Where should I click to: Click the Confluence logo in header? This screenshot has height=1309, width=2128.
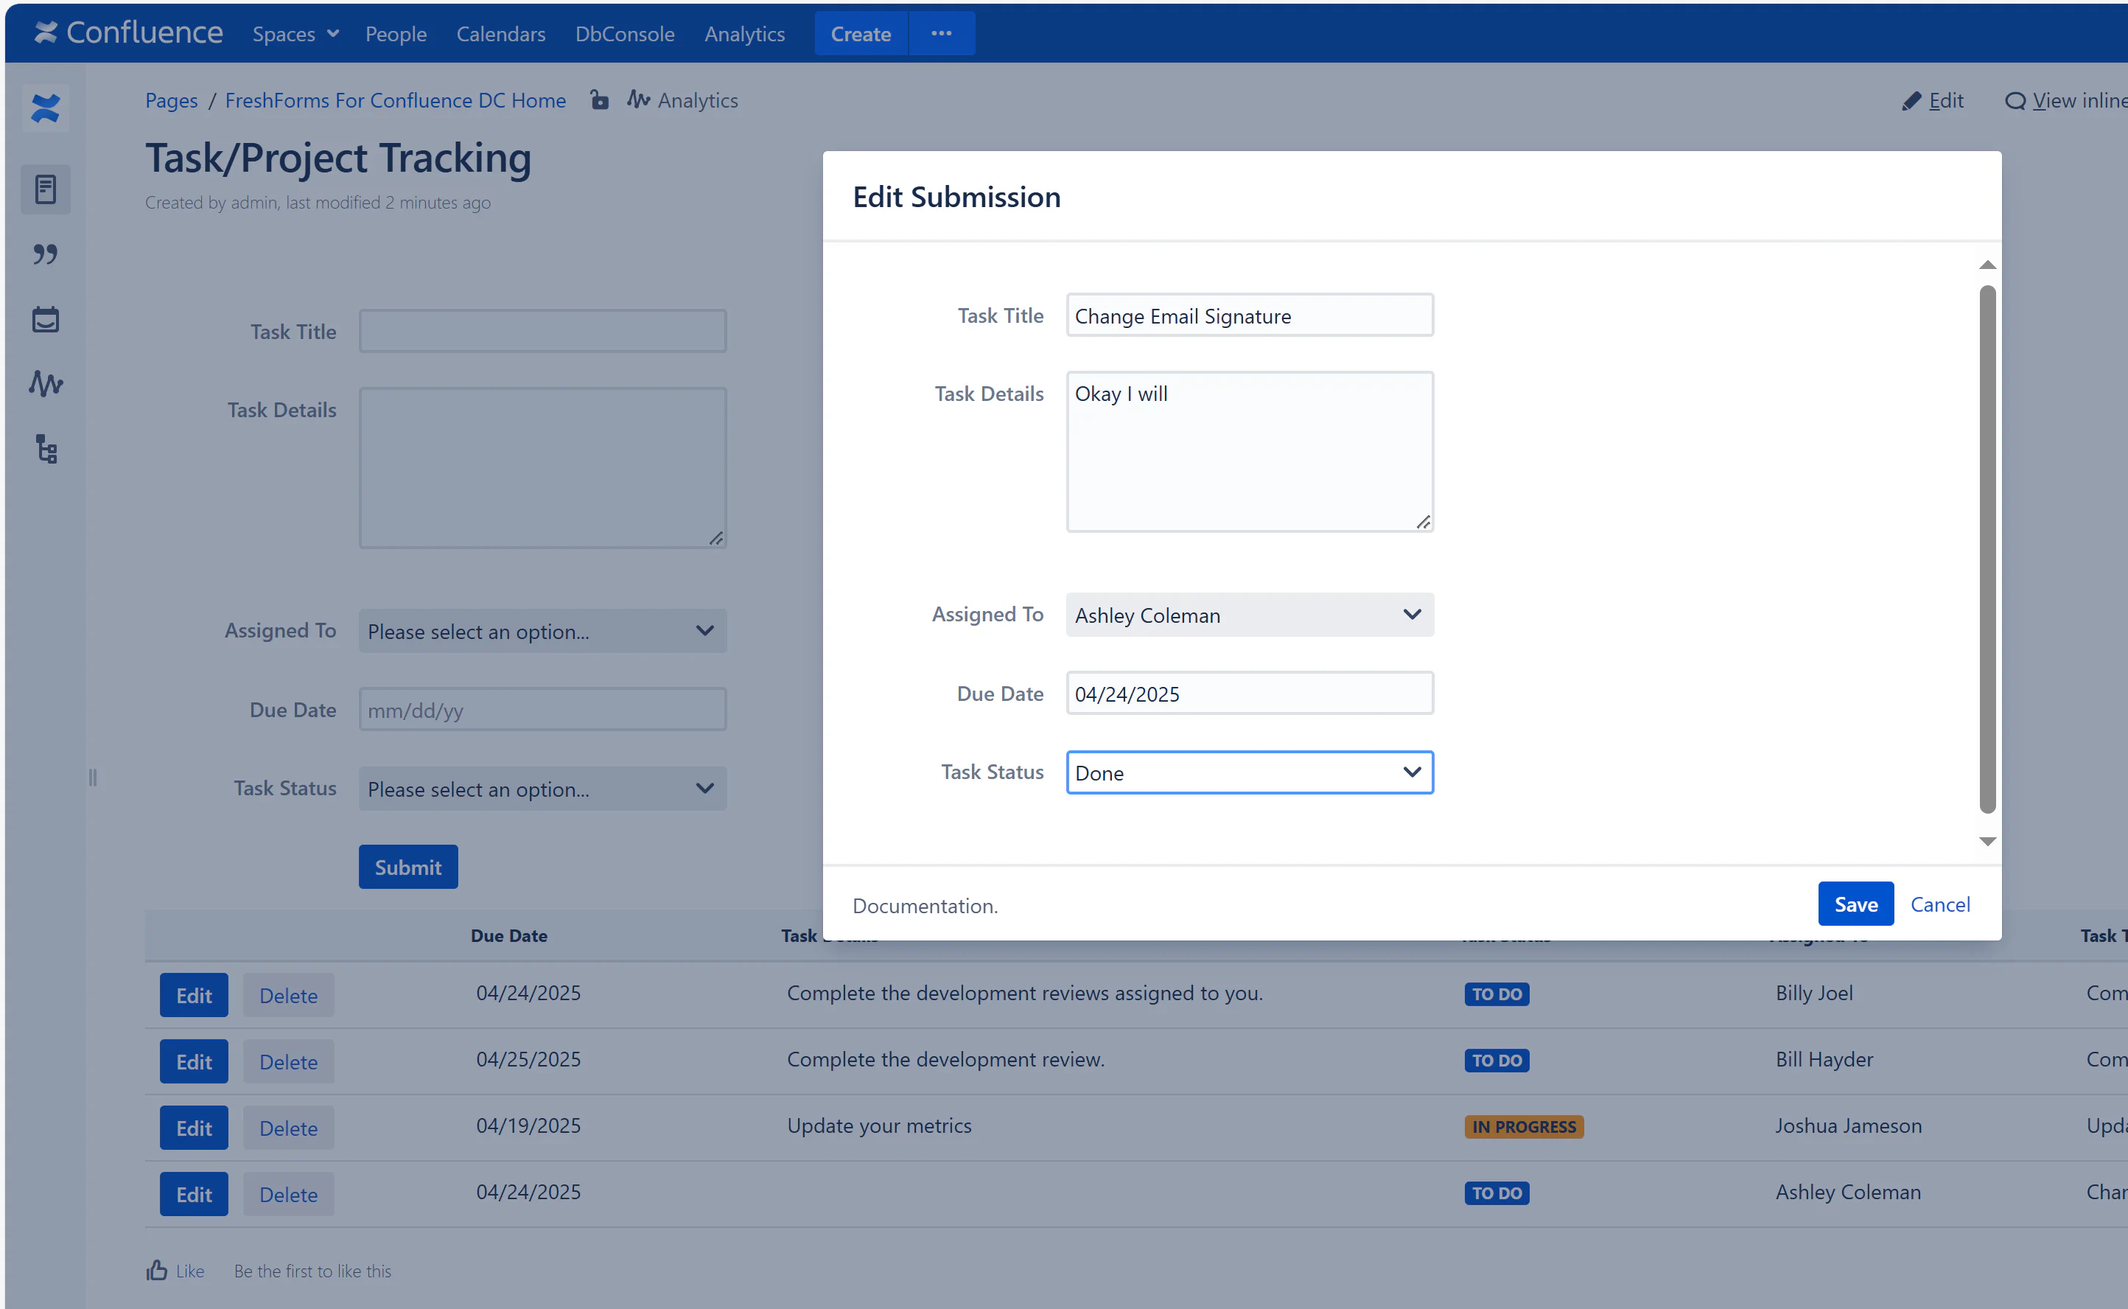(128, 33)
